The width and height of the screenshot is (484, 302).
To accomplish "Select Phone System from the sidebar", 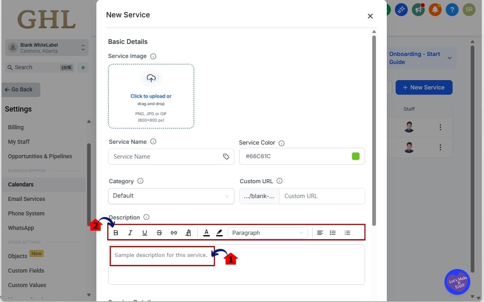I will coord(26,213).
